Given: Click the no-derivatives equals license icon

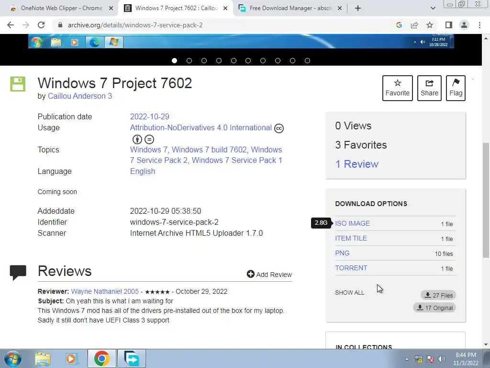Looking at the screenshot, I should (x=149, y=139).
